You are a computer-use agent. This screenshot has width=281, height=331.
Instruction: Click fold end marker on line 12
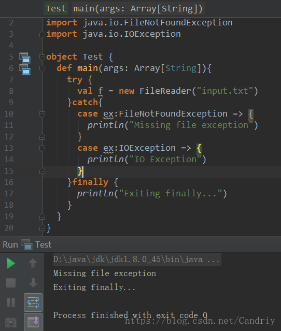(x=43, y=137)
